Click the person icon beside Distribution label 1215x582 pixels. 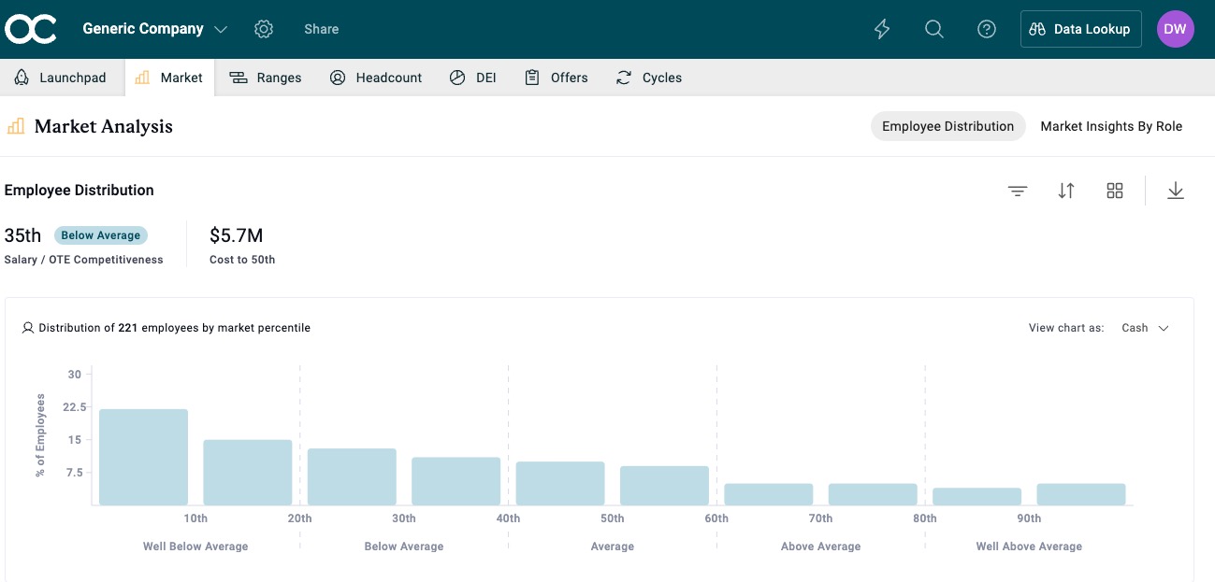click(x=28, y=328)
